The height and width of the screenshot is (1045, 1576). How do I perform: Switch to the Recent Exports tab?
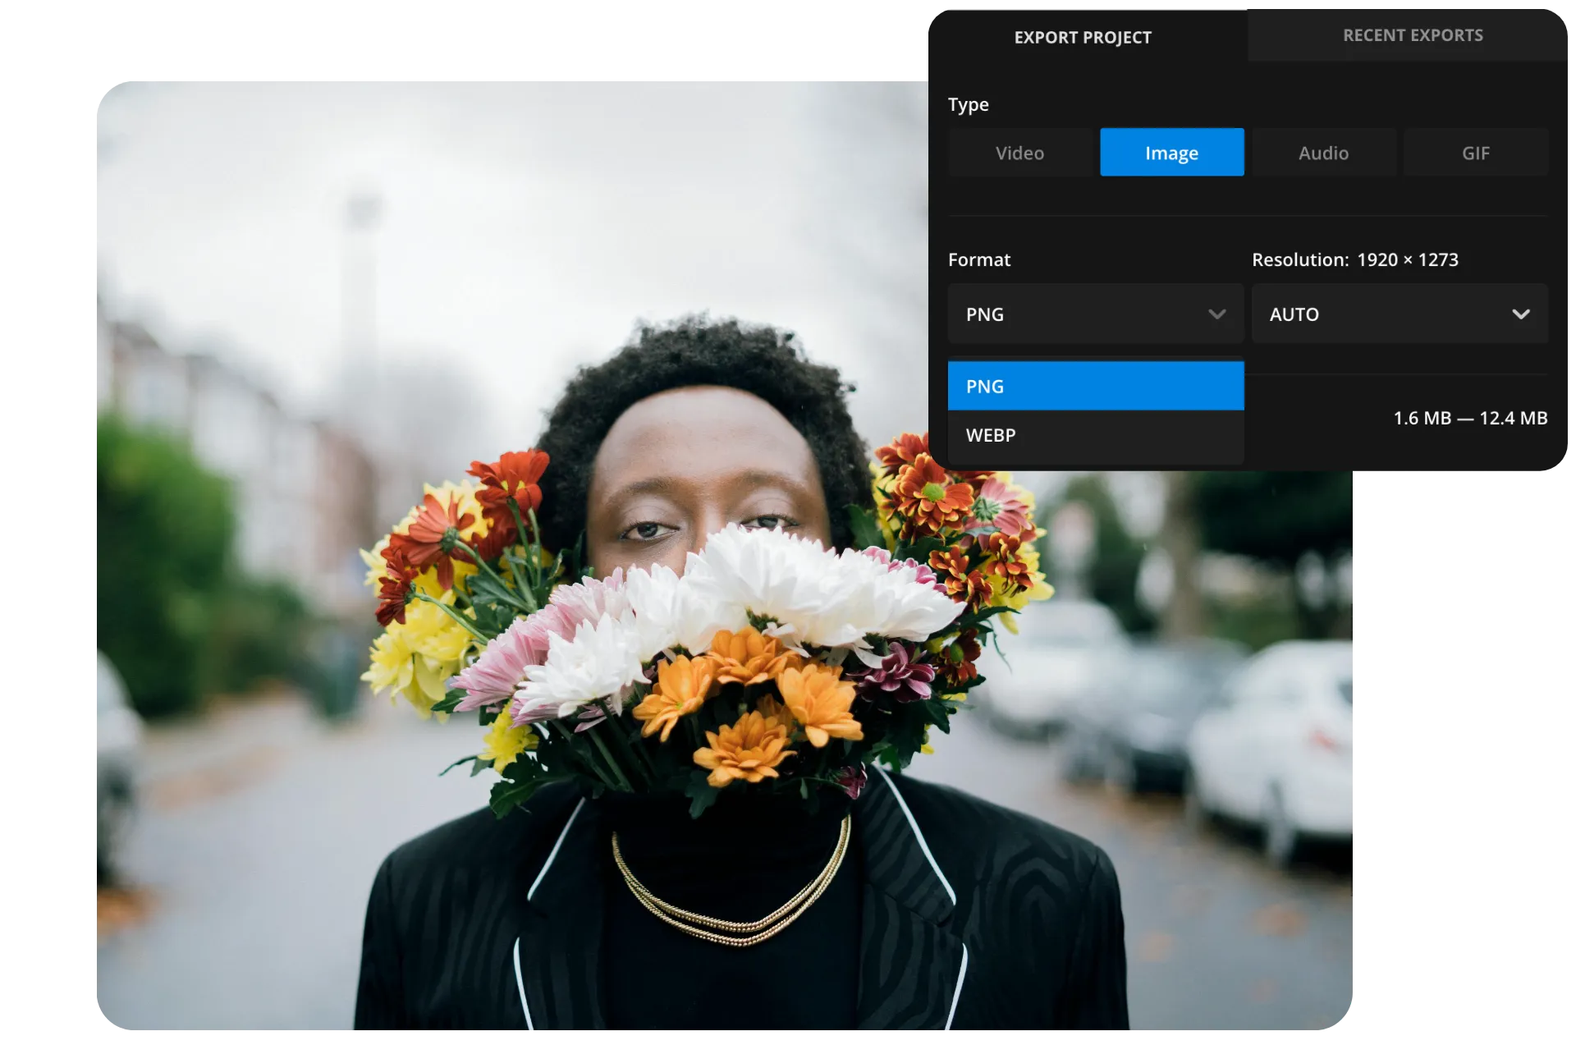tap(1413, 35)
